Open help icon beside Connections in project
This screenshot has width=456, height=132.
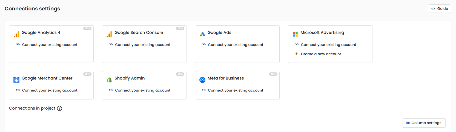coord(59,108)
